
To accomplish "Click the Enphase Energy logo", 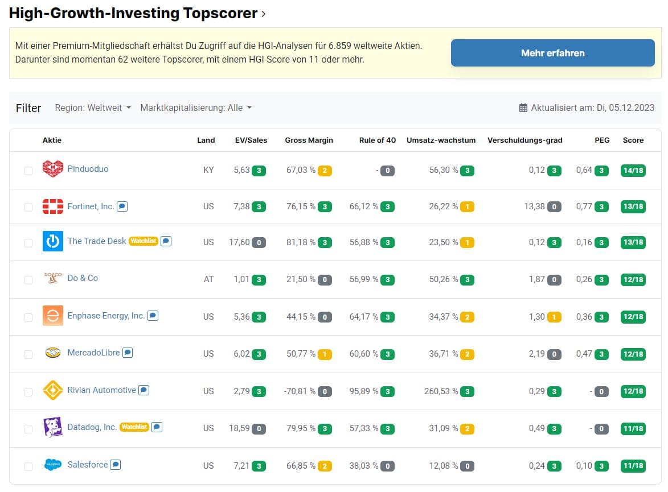I will 52,315.
